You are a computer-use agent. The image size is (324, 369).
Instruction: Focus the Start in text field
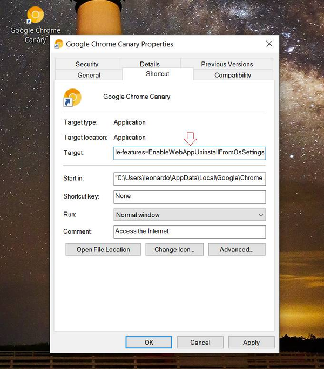tap(190, 179)
